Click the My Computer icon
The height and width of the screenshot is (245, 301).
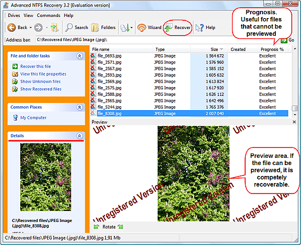click(15, 117)
